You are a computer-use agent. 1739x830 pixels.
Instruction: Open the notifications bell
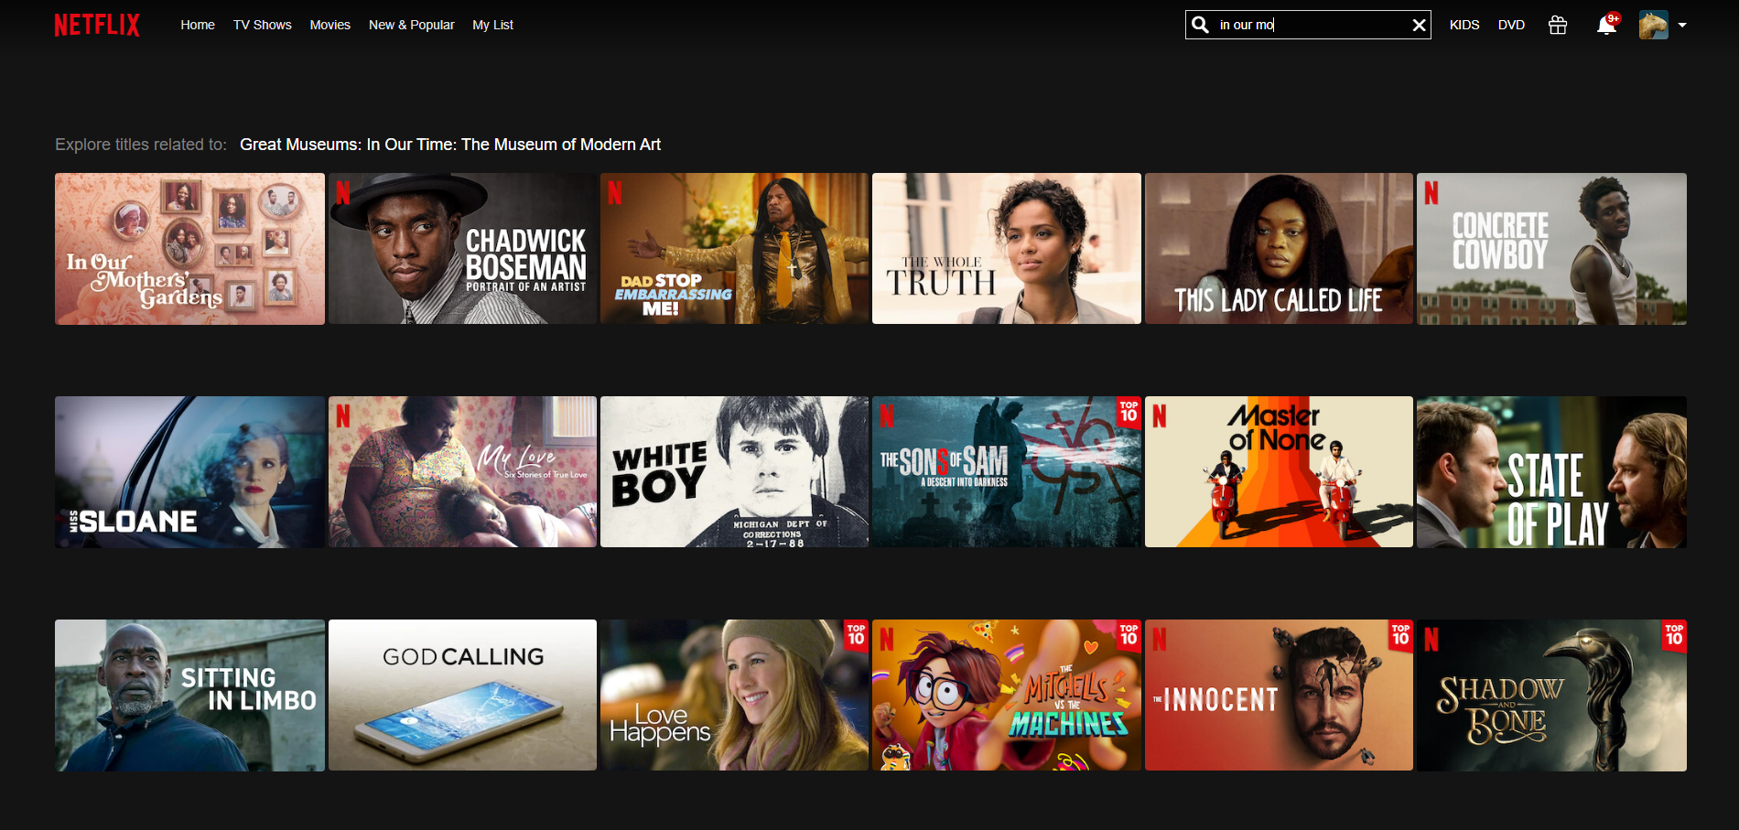pyautogui.click(x=1605, y=25)
